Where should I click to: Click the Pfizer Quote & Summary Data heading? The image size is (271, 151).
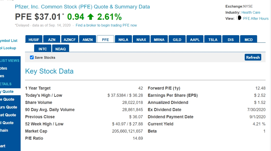[82, 7]
